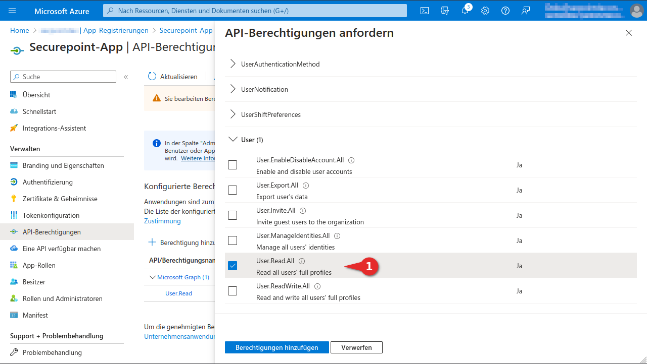The height and width of the screenshot is (364, 647).
Task: Focus the sidebar Suche field
Action: [63, 77]
